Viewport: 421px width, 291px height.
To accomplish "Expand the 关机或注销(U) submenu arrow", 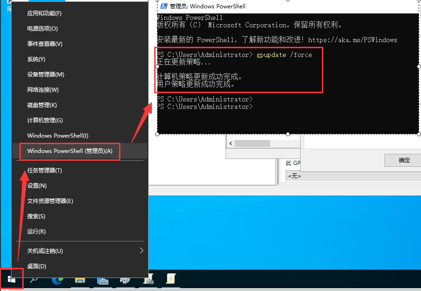I will [x=142, y=251].
